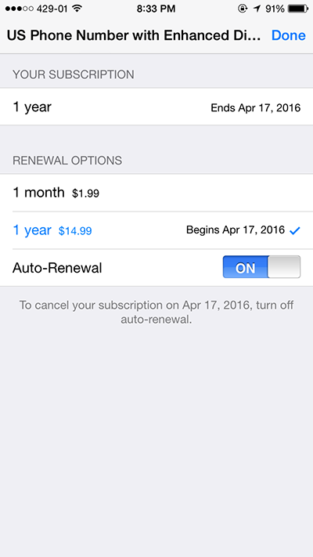313x557 pixels.
Task: Tap the 91% battery percentage indicator
Action: click(x=275, y=9)
